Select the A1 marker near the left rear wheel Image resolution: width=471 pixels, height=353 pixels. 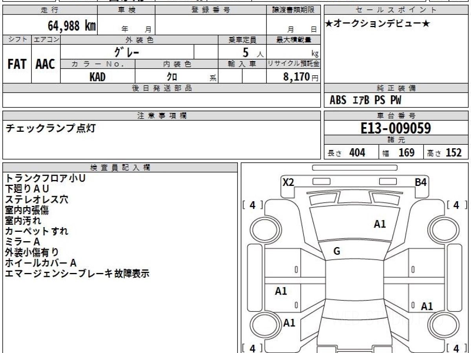tap(290, 322)
